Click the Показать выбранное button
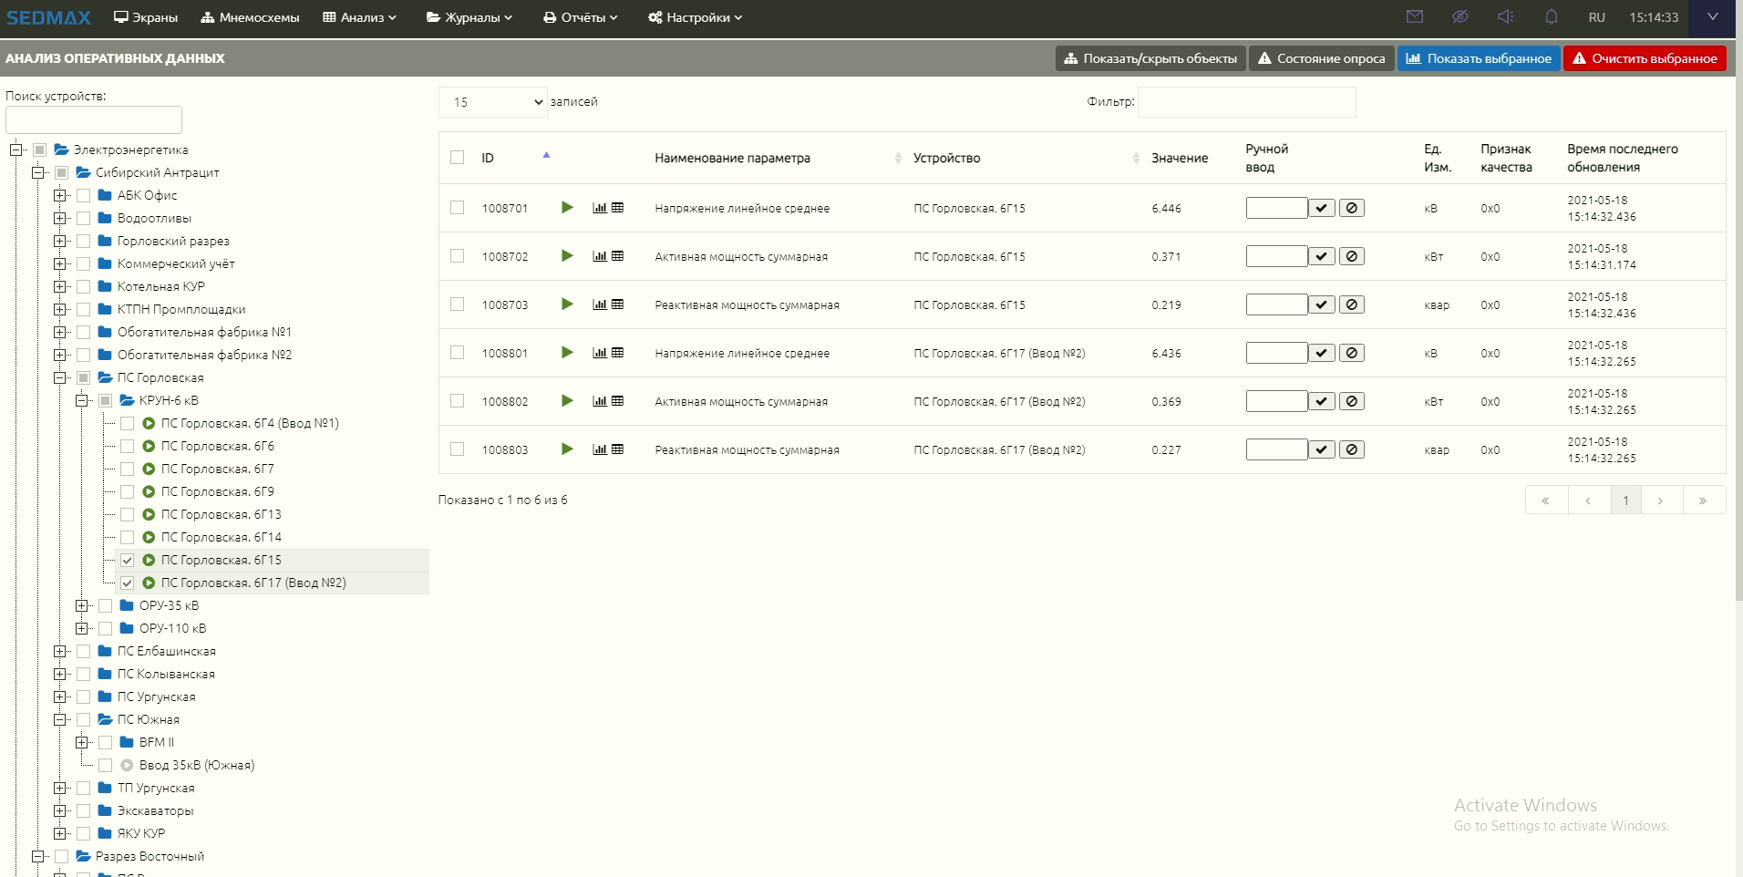The width and height of the screenshot is (1743, 877). tap(1479, 58)
